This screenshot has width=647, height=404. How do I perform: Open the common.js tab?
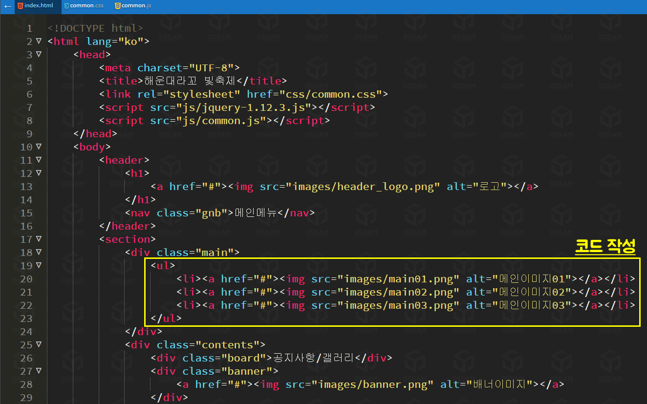pos(133,6)
